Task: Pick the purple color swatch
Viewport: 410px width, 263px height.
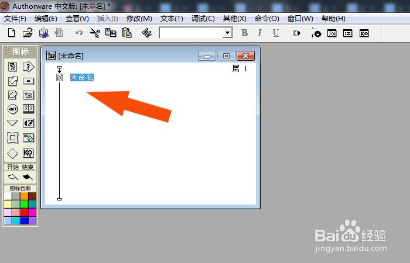Action: (x=32, y=220)
